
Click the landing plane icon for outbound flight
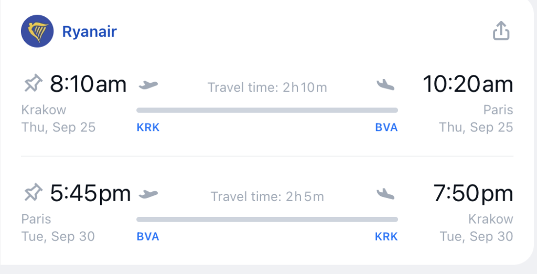385,84
